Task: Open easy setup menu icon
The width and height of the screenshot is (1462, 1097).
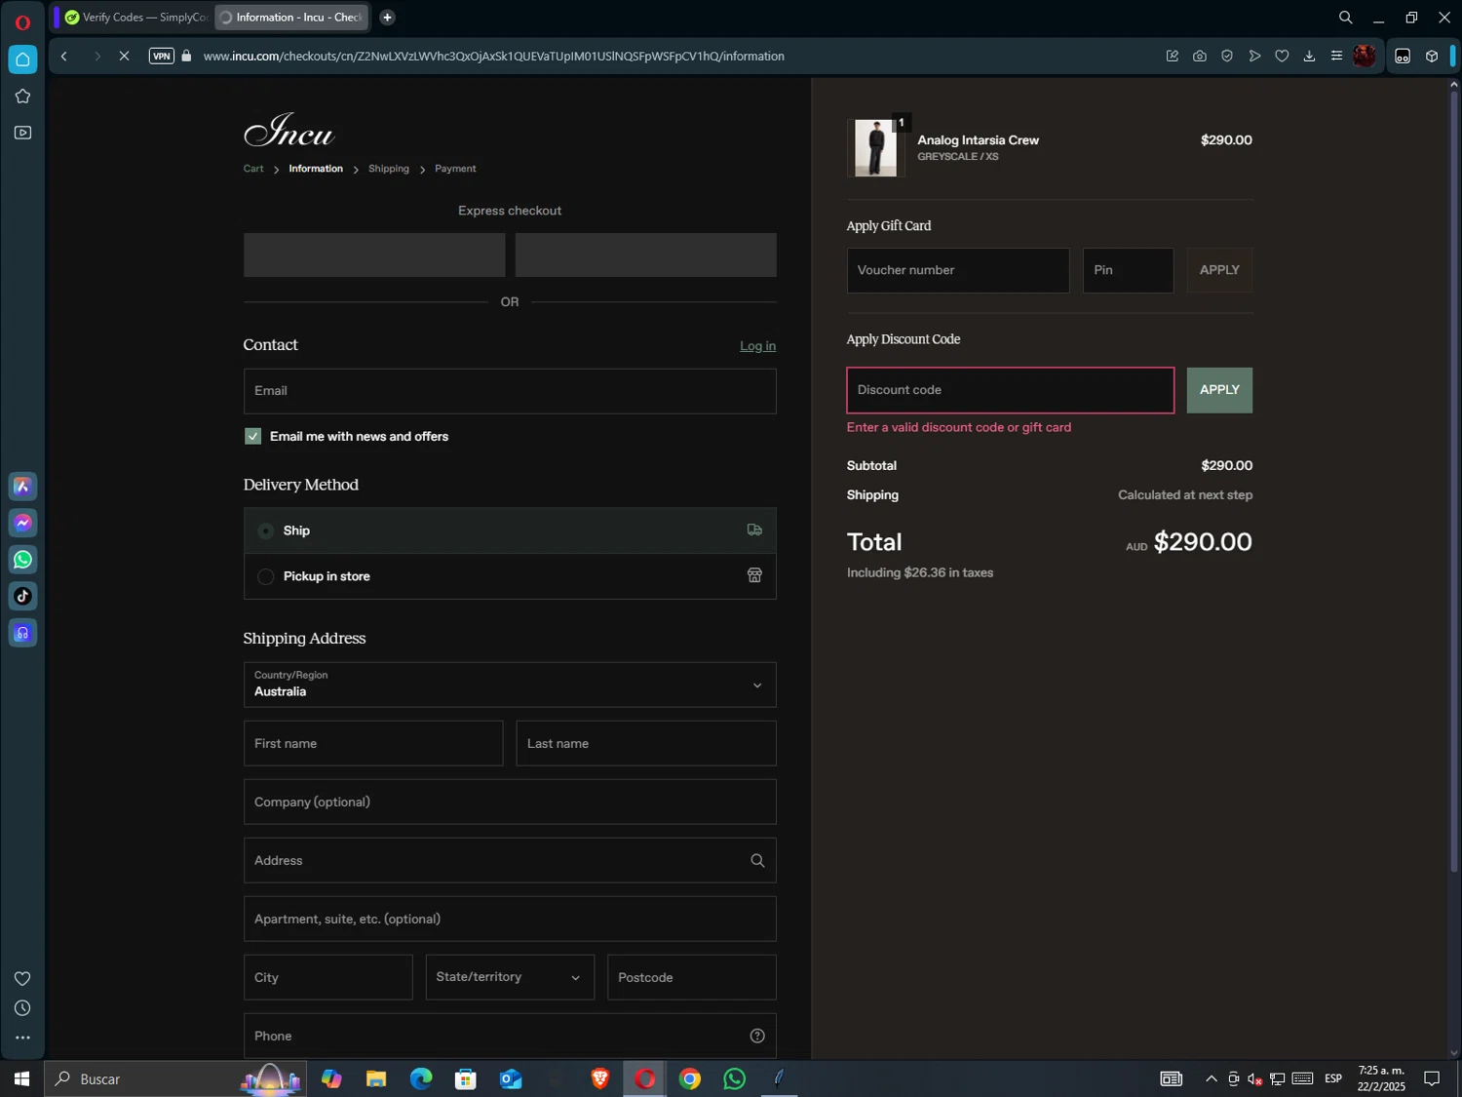Action: click(x=1336, y=57)
